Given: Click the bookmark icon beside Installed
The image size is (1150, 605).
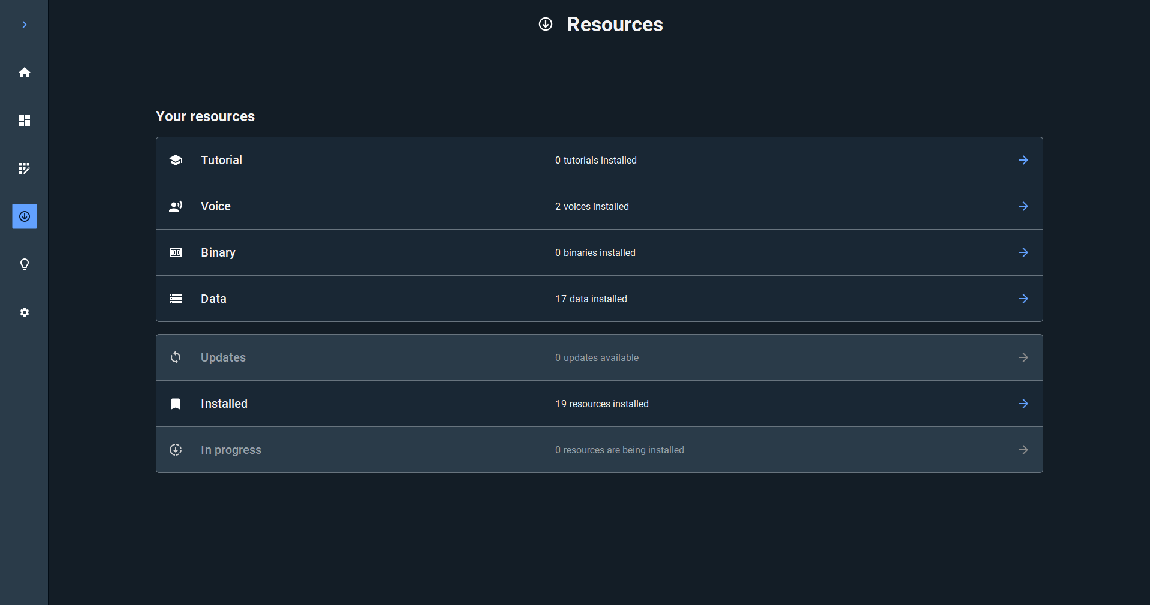Looking at the screenshot, I should point(176,404).
